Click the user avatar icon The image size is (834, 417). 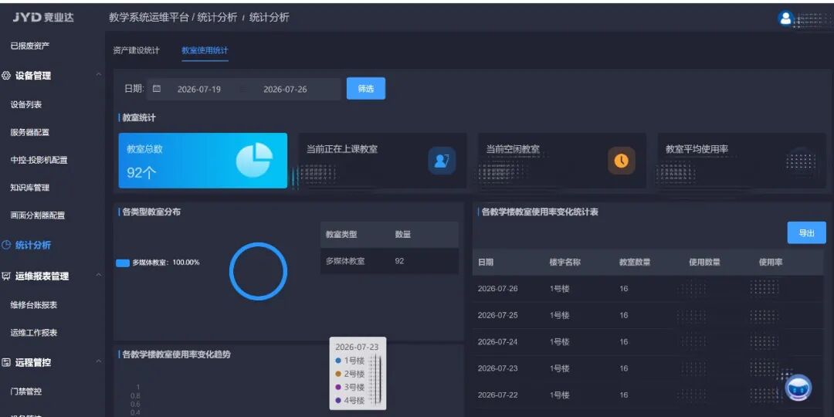(x=785, y=18)
